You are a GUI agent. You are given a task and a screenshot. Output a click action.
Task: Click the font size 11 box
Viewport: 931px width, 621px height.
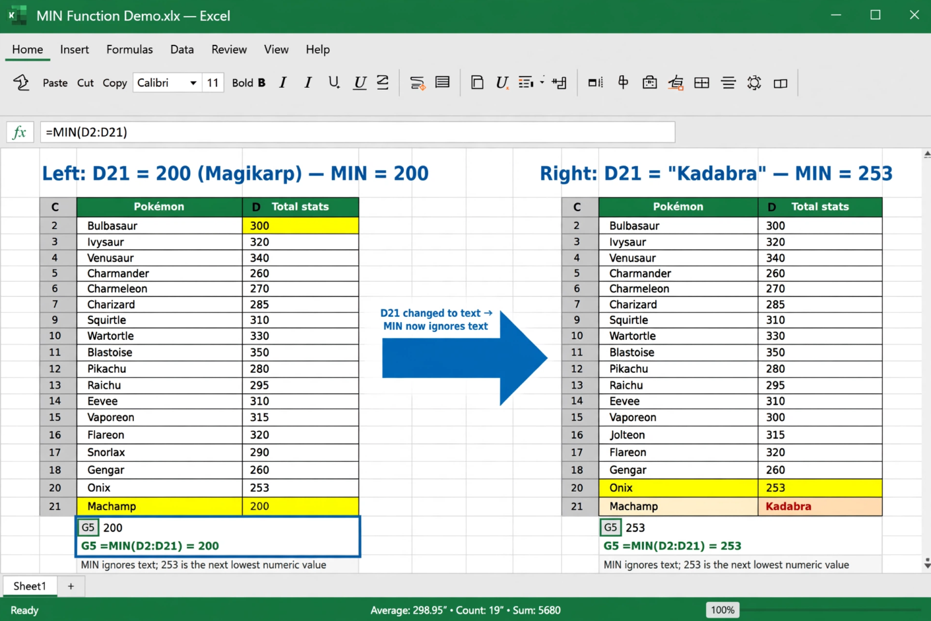point(212,82)
